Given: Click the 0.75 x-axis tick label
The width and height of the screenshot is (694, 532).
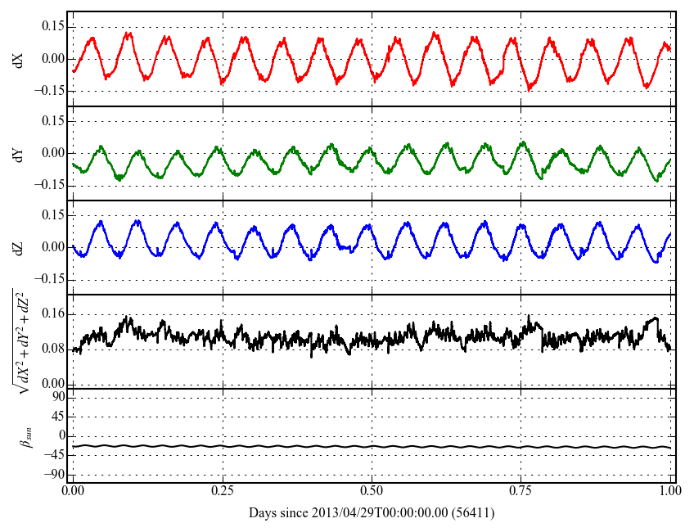Looking at the screenshot, I should [x=520, y=494].
